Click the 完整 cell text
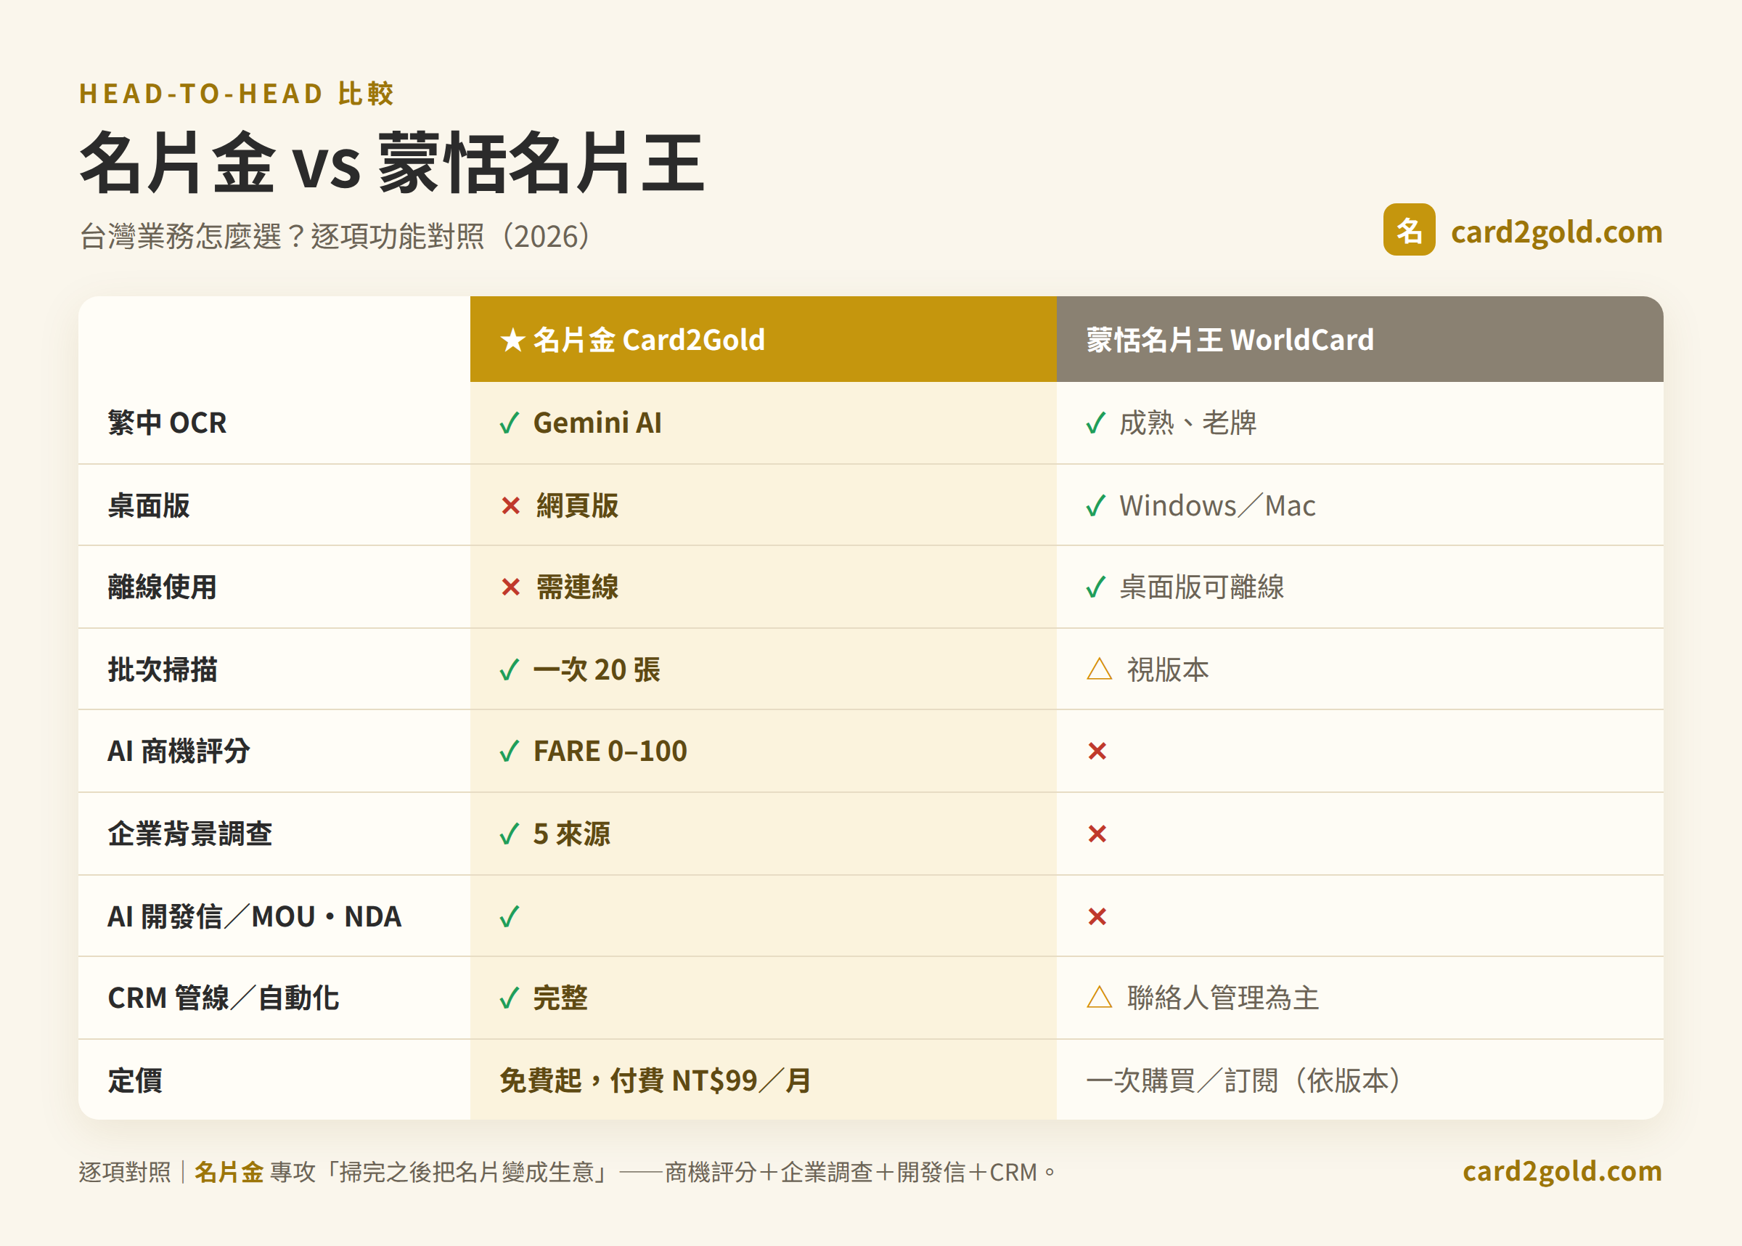The width and height of the screenshot is (1742, 1246). [x=560, y=998]
